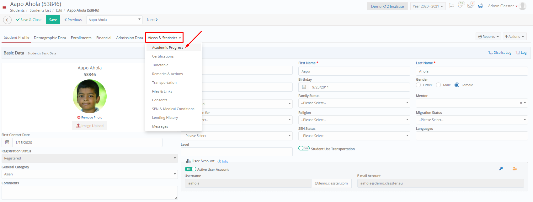Switch to Admission Data tab
The width and height of the screenshot is (533, 202).
coord(130,38)
